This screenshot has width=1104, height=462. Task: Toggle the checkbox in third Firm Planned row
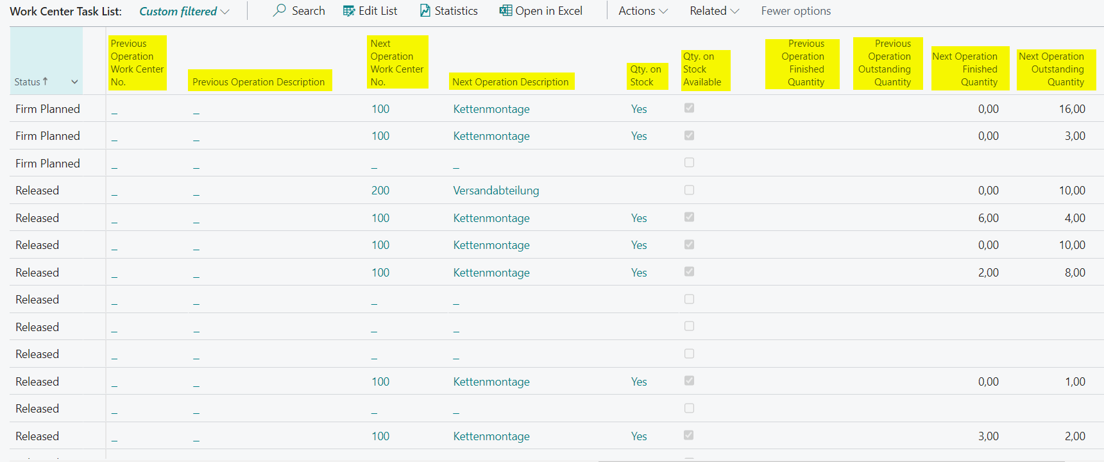tap(689, 163)
